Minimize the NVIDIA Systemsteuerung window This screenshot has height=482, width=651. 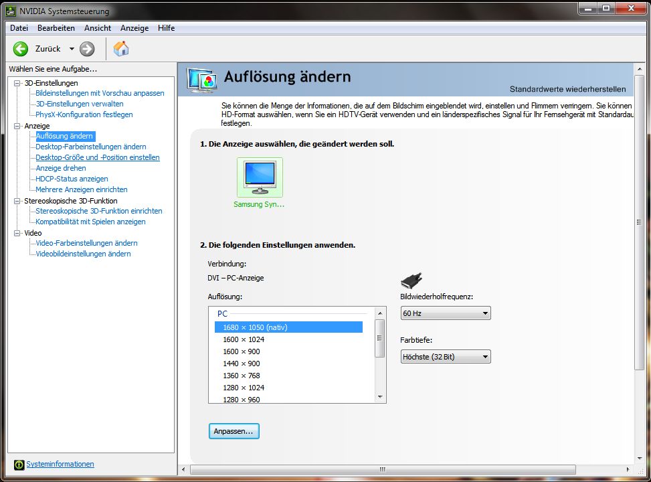coord(588,9)
